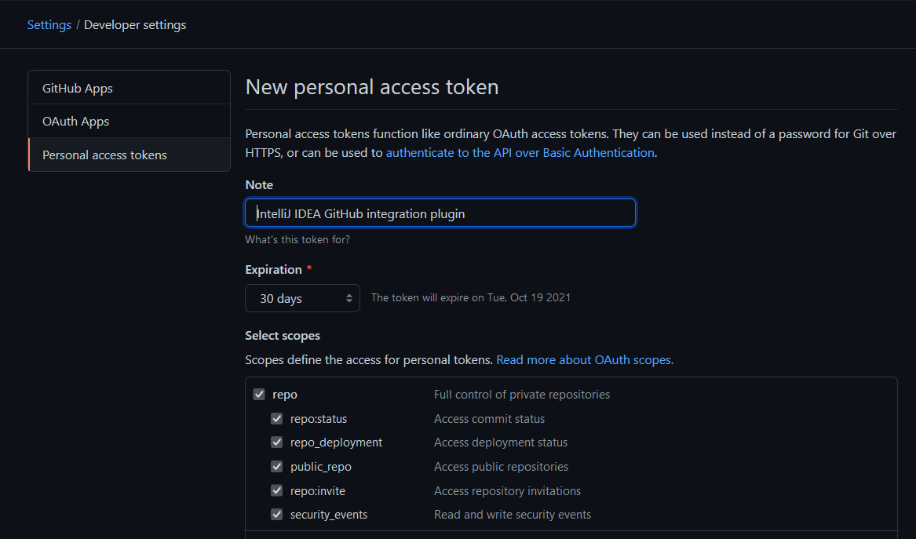Image resolution: width=916 pixels, height=539 pixels.
Task: Disable the security_events scope checkbox
Action: (276, 515)
